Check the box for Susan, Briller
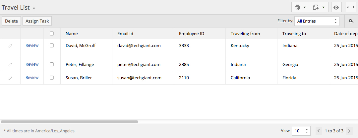The width and height of the screenshot is (358, 138). pyautogui.click(x=52, y=78)
